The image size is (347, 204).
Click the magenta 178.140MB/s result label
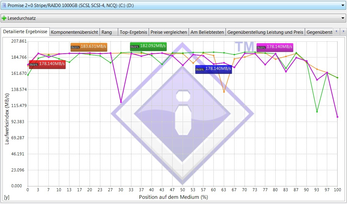[x=275, y=47]
